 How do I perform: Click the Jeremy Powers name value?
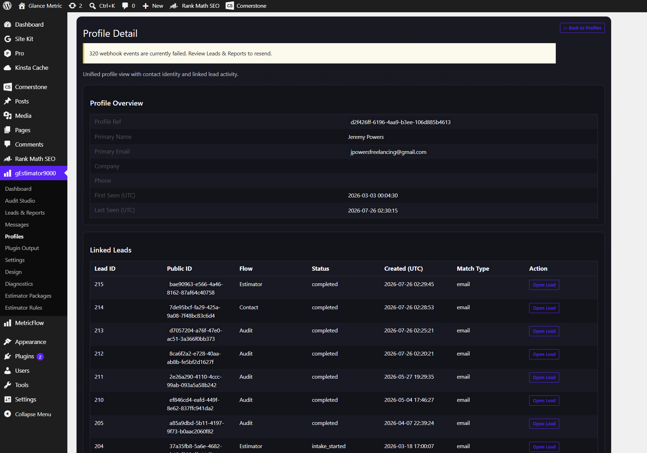[366, 137]
